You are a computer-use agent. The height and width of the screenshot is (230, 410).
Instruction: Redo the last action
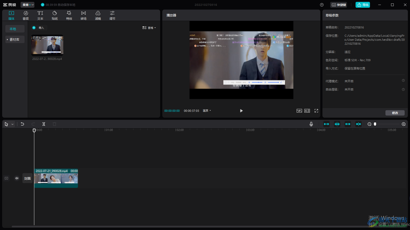(x=33, y=124)
